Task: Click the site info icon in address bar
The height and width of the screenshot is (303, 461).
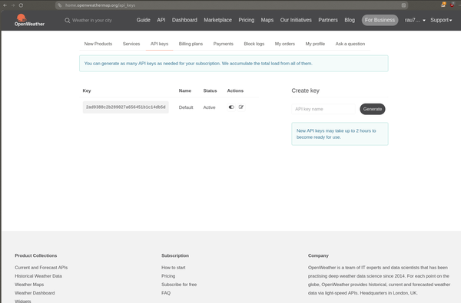Action: pyautogui.click(x=60, y=5)
